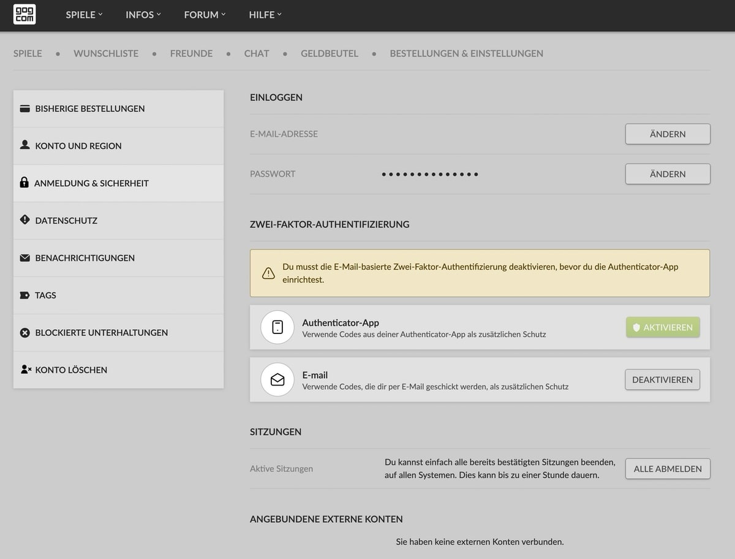735x559 pixels.
Task: Activate the Authenticator-App two-factor option
Action: click(x=662, y=327)
